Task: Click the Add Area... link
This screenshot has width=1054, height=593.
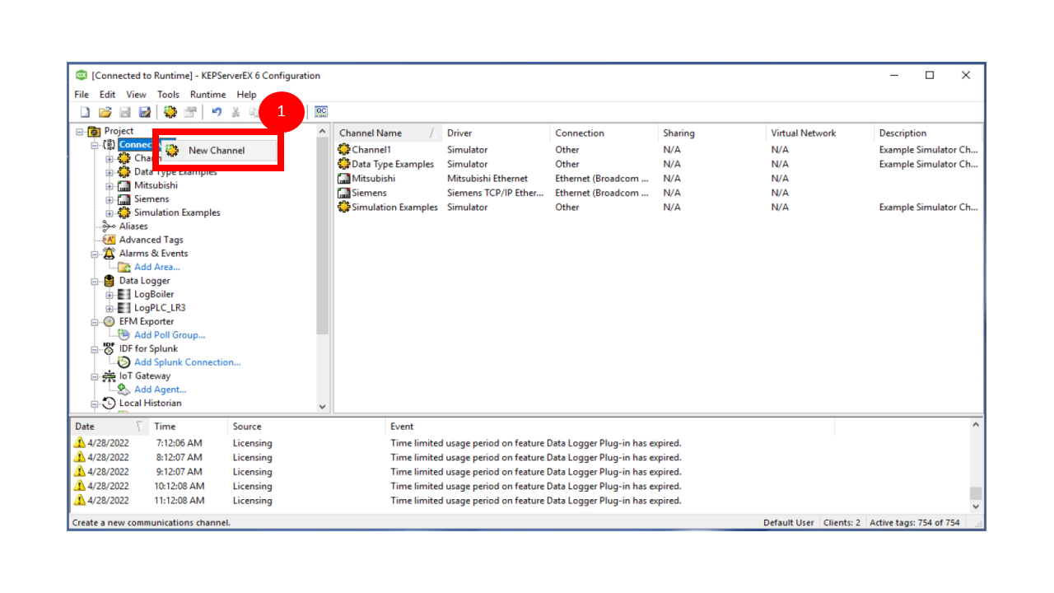Action: 157,267
